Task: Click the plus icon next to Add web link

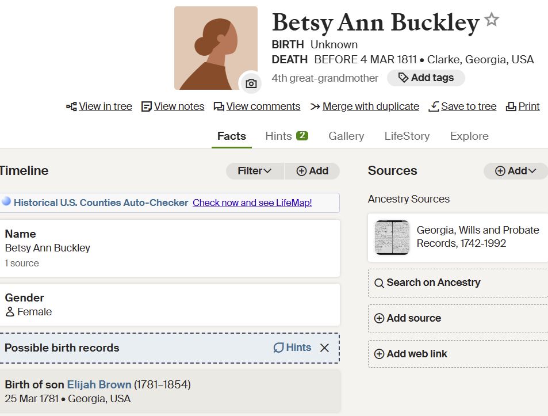Action: 380,353
